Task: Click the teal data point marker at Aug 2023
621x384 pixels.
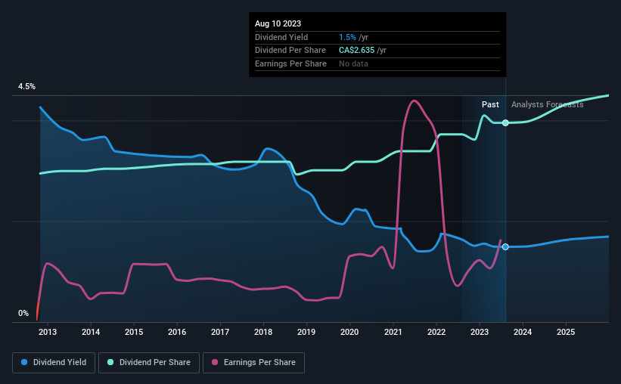Action: coord(505,122)
